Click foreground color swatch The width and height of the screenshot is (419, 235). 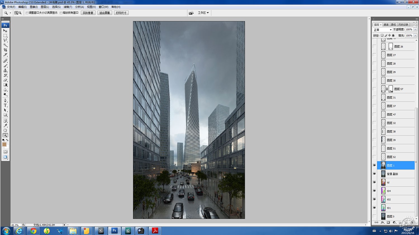(x=4, y=144)
